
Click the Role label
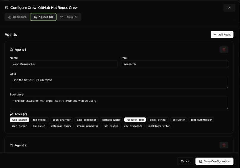click(x=124, y=58)
